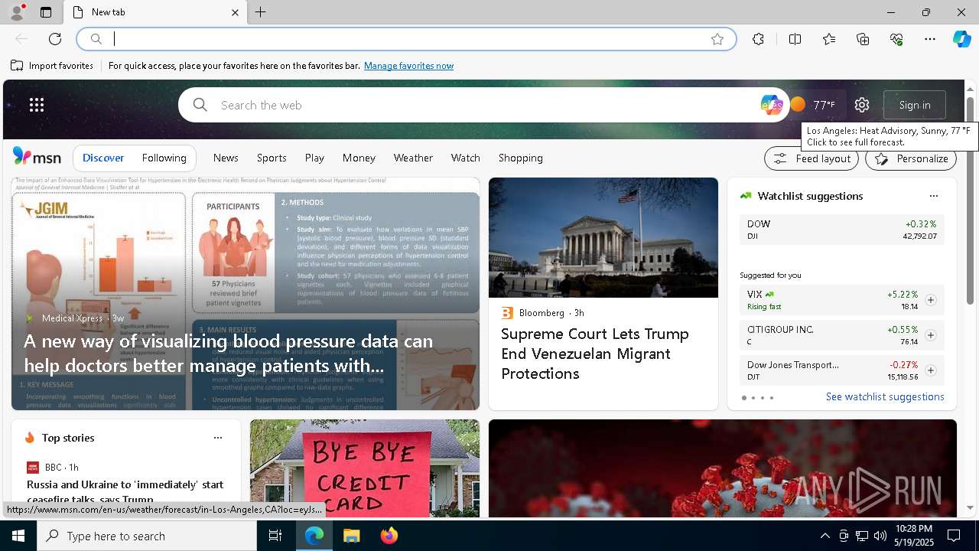The width and height of the screenshot is (979, 551).
Task: Open Russia and Ukraine ceasefire story
Action: tap(125, 491)
